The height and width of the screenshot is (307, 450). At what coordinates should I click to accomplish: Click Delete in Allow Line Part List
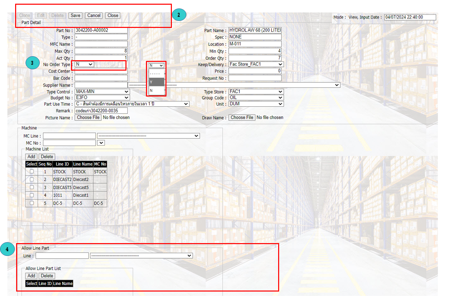(x=47, y=276)
